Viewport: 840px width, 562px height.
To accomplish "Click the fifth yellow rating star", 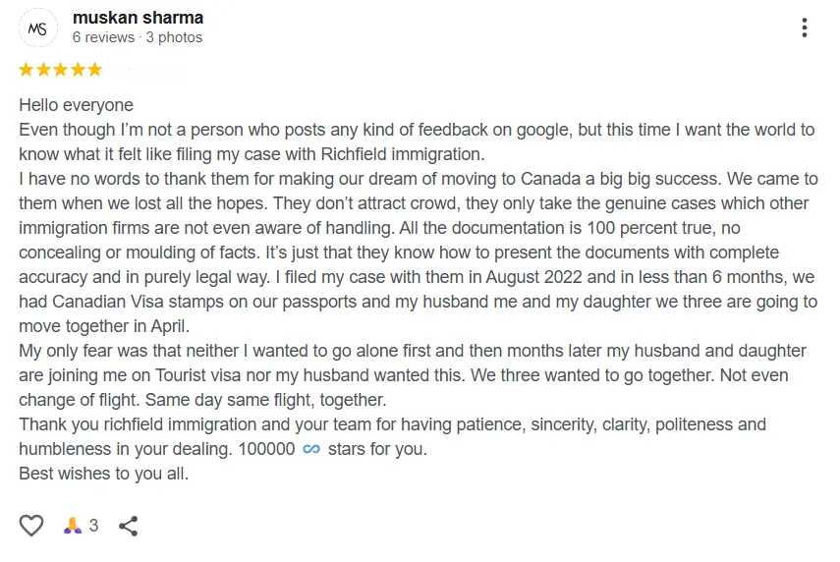I will coord(95,69).
